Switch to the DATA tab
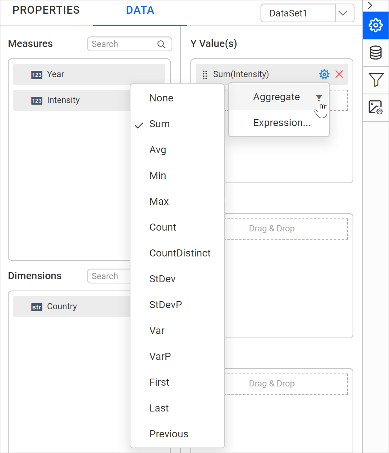The width and height of the screenshot is (389, 453). (x=140, y=10)
